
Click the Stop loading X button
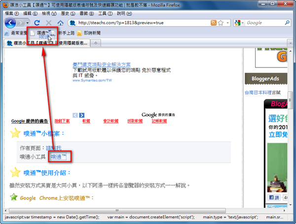[48, 23]
